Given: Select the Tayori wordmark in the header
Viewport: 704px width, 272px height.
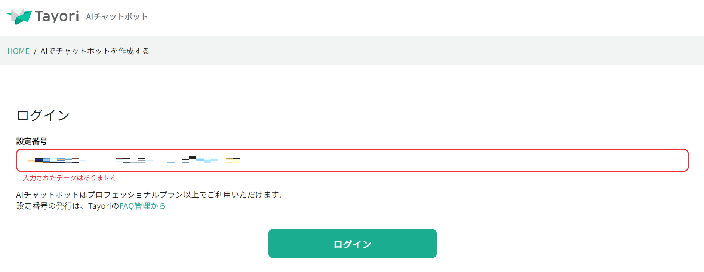Looking at the screenshot, I should 56,16.
